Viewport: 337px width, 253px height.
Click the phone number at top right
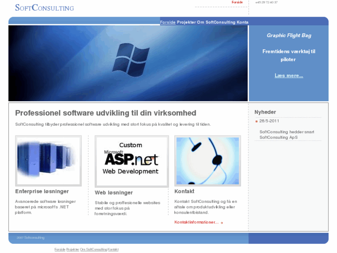[266, 2]
